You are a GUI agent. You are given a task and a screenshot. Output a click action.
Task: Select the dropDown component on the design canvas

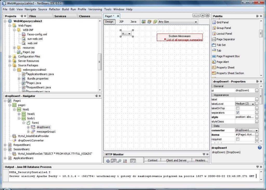pyautogui.click(x=127, y=34)
